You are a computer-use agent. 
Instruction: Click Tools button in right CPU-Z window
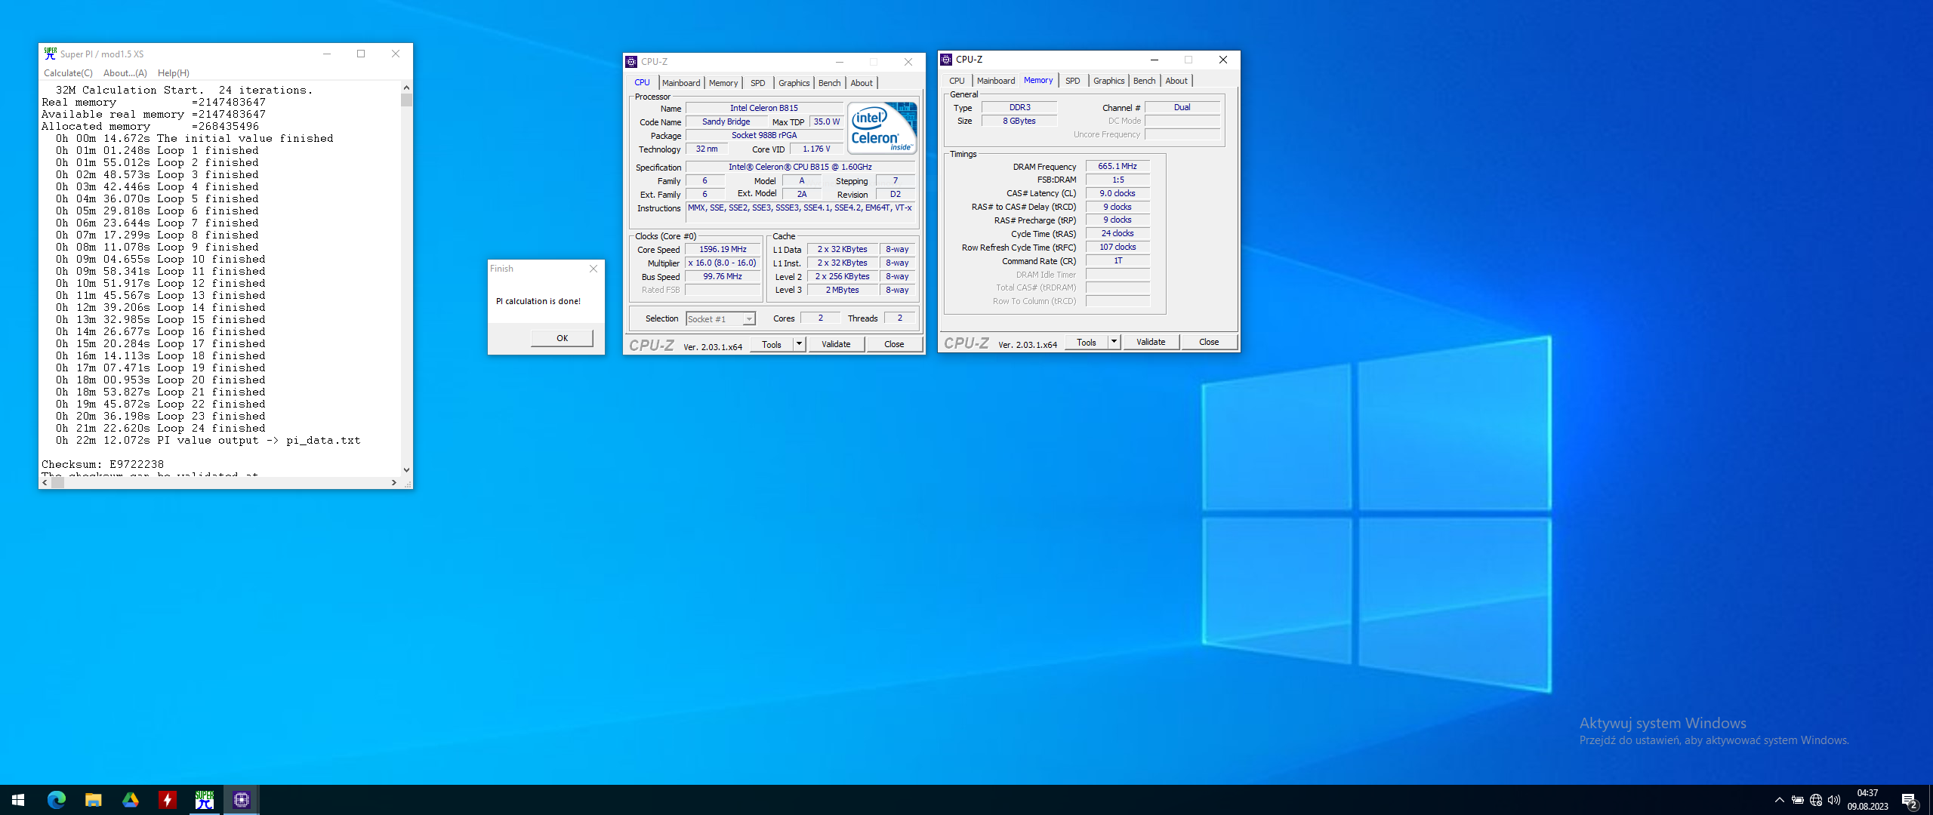(x=1087, y=342)
